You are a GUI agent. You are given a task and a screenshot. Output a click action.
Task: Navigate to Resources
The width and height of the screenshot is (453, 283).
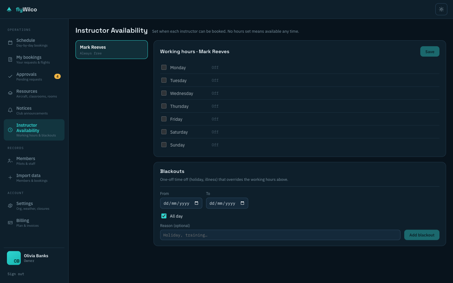pos(34,93)
